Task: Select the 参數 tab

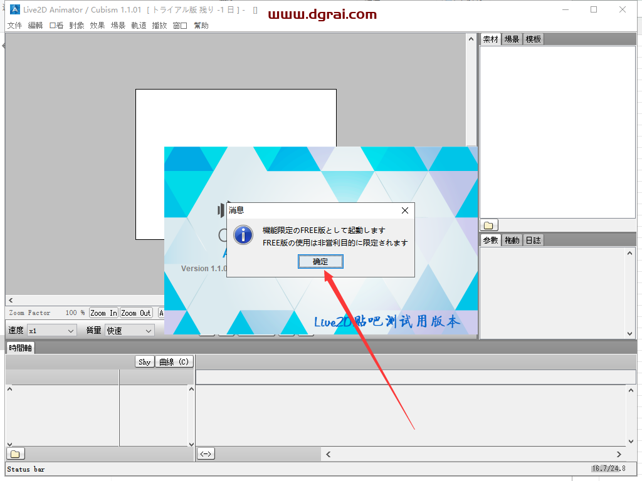Action: point(490,240)
